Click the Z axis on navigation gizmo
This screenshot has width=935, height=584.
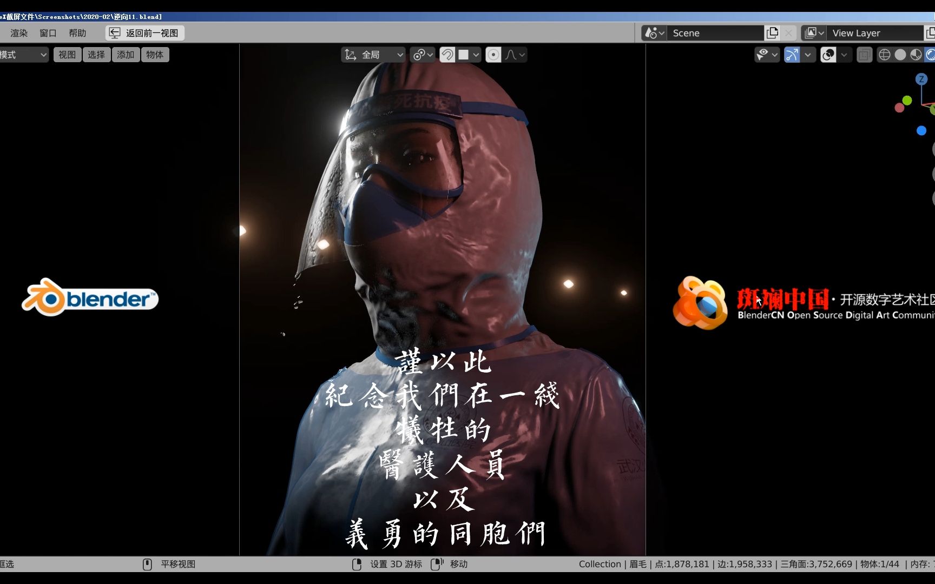pyautogui.click(x=921, y=79)
